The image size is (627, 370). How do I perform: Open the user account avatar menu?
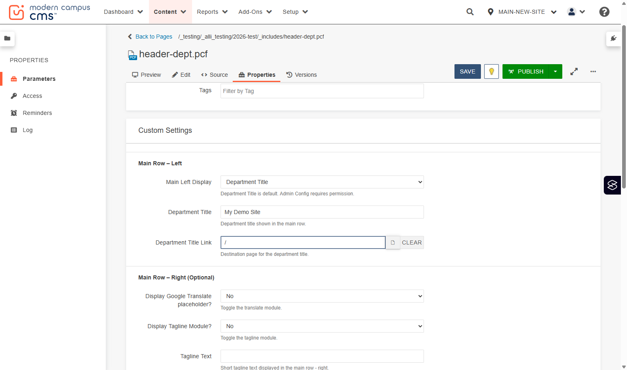[576, 12]
